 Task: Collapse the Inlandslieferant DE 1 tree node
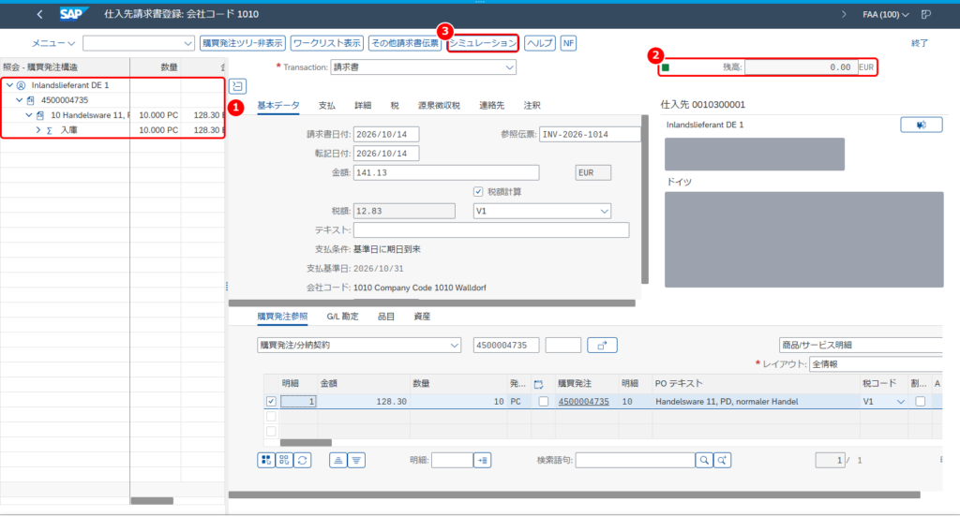tap(9, 85)
